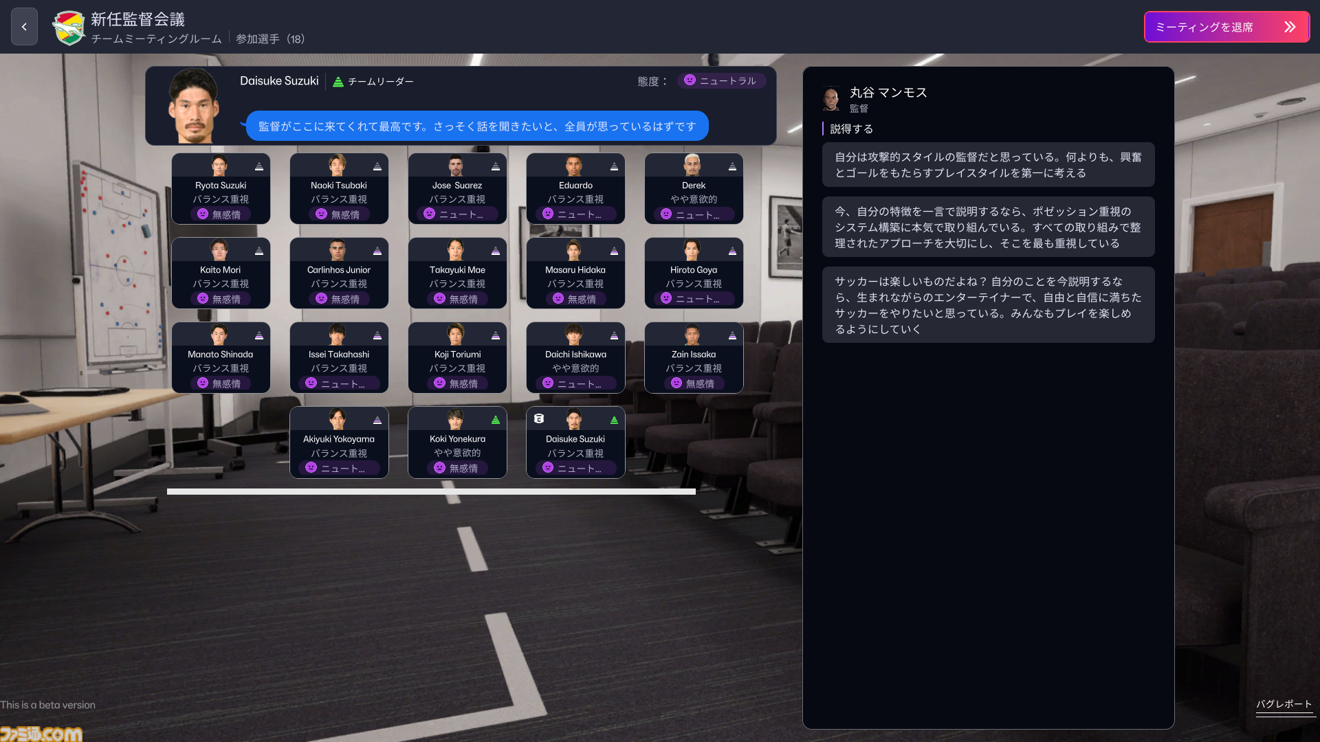Select the Hiroto Goya player card
This screenshot has height=742, width=1320.
[694, 273]
